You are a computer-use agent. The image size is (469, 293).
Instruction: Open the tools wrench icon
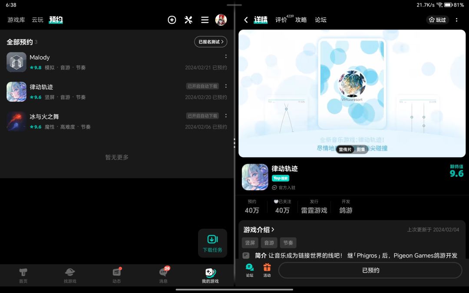[x=188, y=20]
